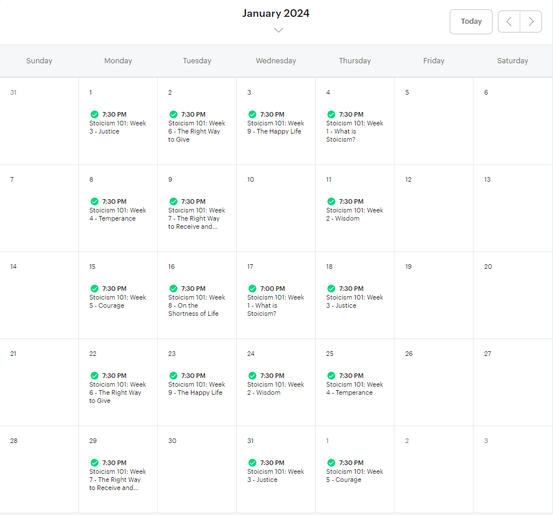This screenshot has width=553, height=515.
Task: Click green checkmark on January 31 event
Action: coord(252,463)
